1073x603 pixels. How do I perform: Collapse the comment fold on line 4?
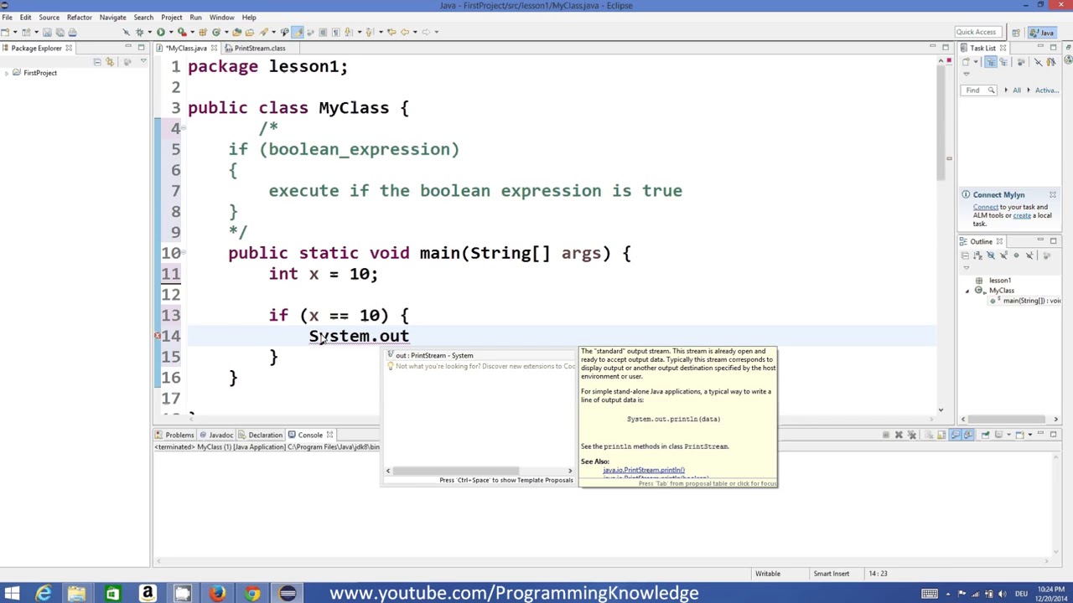(184, 128)
